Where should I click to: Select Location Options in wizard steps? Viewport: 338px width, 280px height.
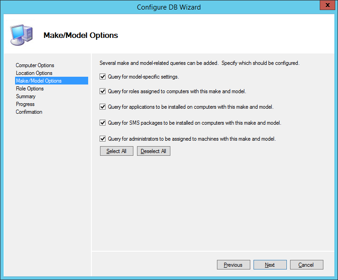34,73
